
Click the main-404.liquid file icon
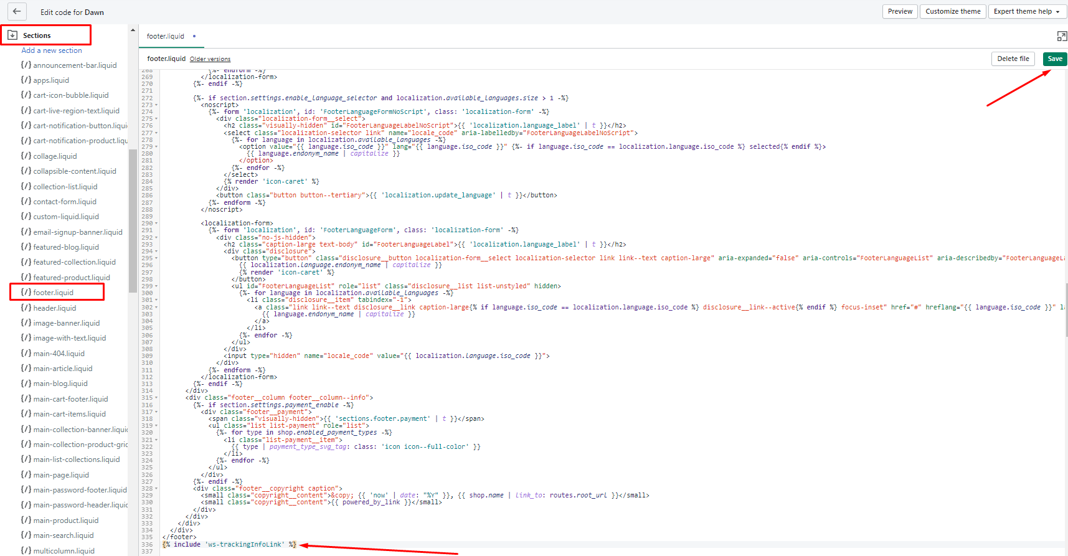point(26,353)
